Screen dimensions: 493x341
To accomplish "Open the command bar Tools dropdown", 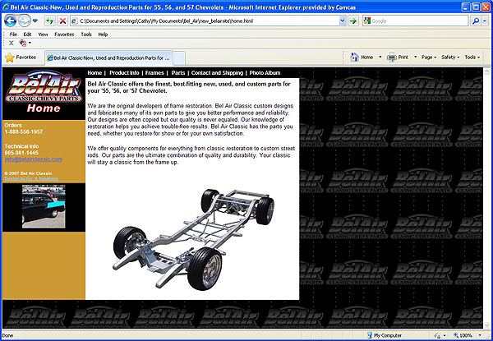I will (x=472, y=58).
